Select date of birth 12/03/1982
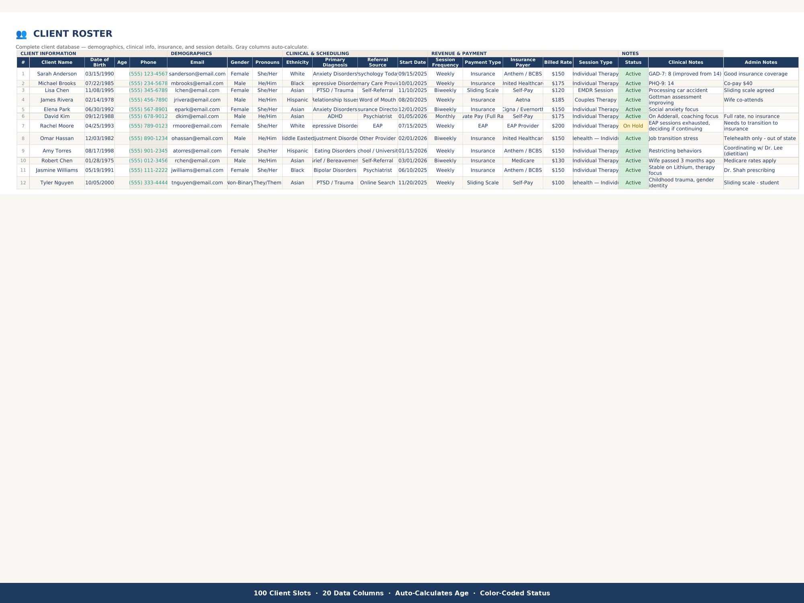 99,139
